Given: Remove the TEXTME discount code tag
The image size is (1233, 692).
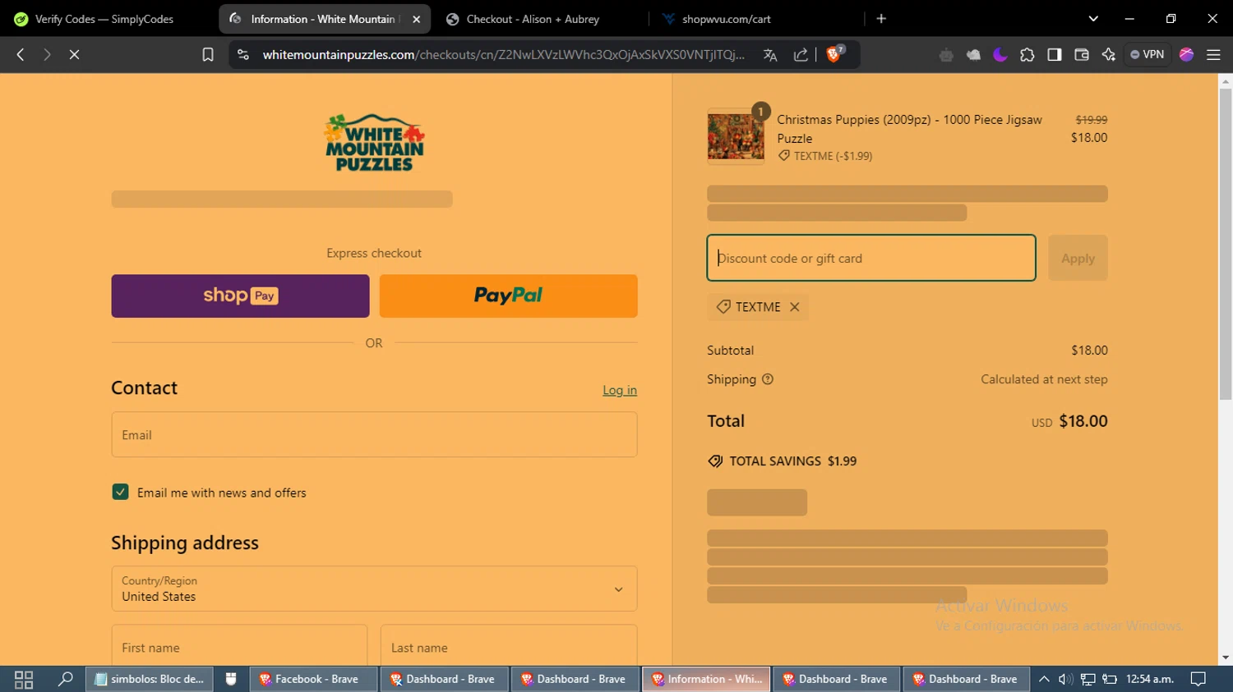Looking at the screenshot, I should pos(794,306).
